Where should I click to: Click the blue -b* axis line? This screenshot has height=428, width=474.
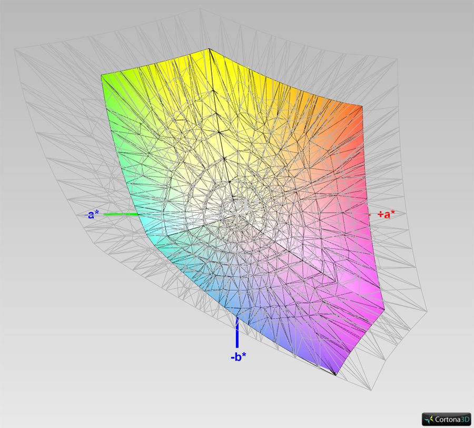(x=237, y=332)
